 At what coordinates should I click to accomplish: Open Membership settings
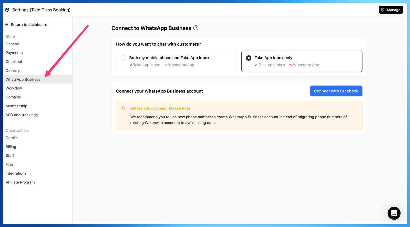click(x=38, y=106)
